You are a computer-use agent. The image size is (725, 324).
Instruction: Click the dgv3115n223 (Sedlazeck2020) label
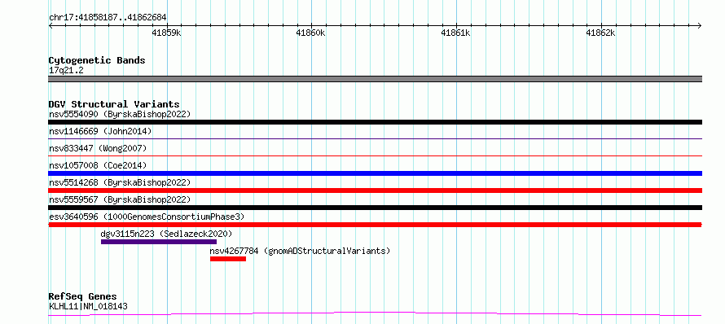pos(166,234)
